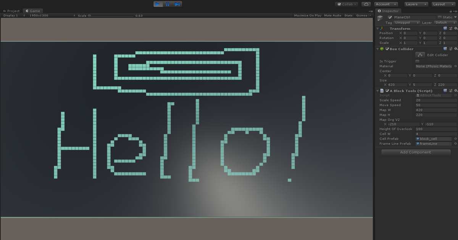
Task: Open the Layout dropdown
Action: 443,4
